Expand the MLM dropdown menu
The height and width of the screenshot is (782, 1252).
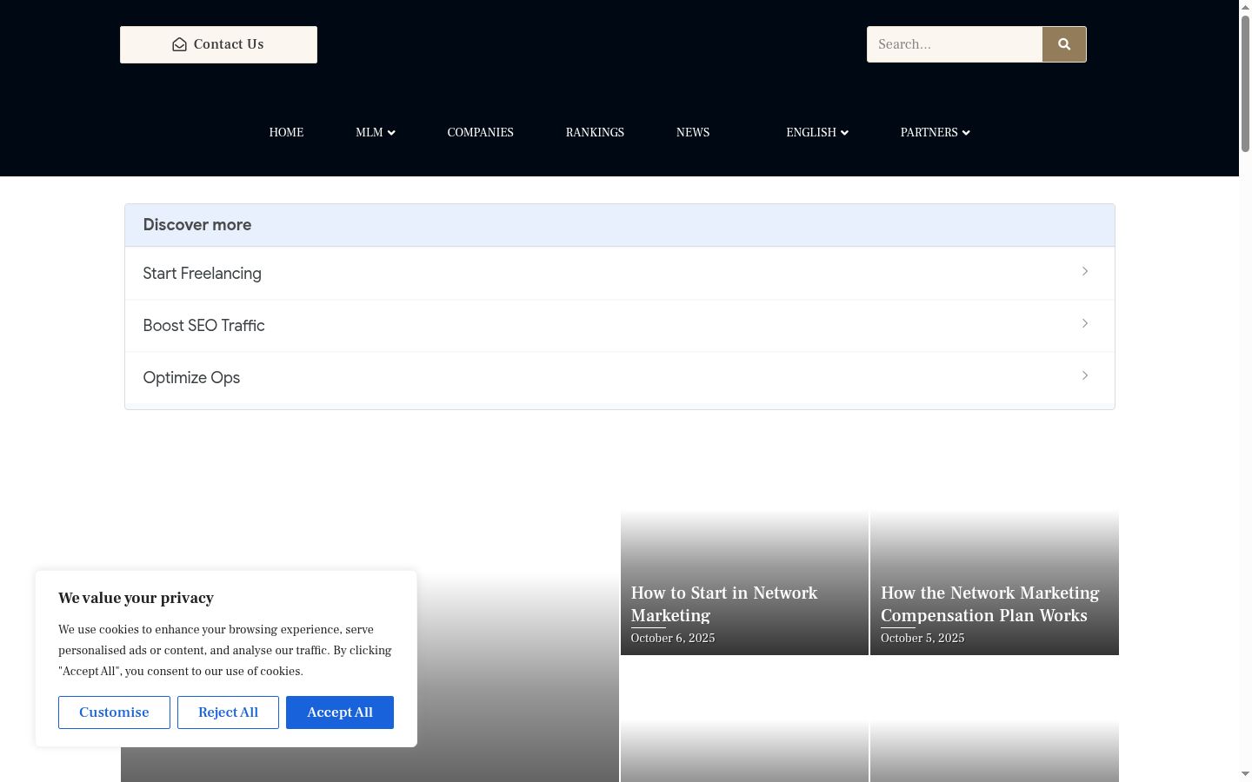[376, 132]
